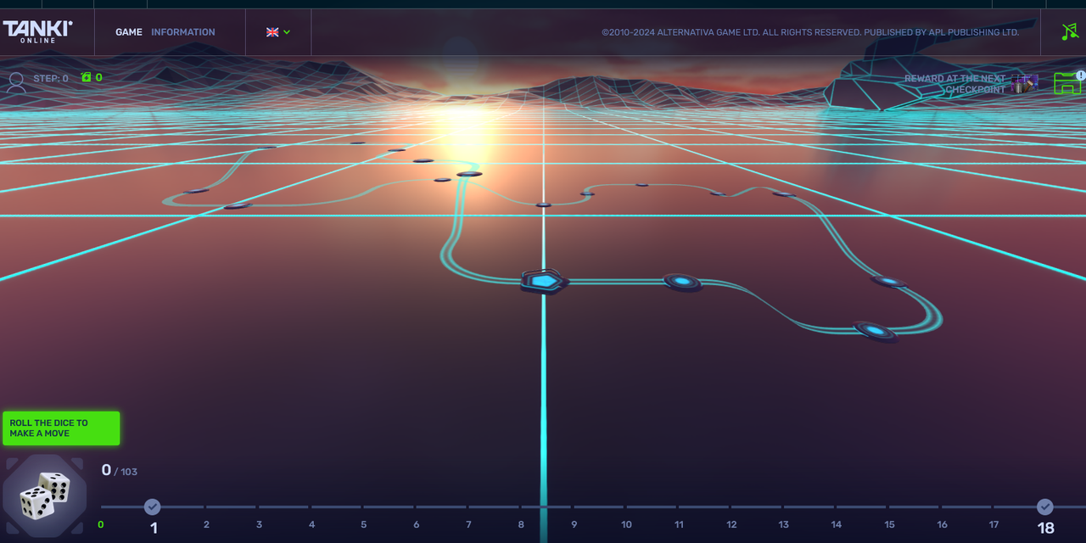The width and height of the screenshot is (1086, 543).
Task: Click the 0 / 103 progress counter
Action: tap(119, 470)
